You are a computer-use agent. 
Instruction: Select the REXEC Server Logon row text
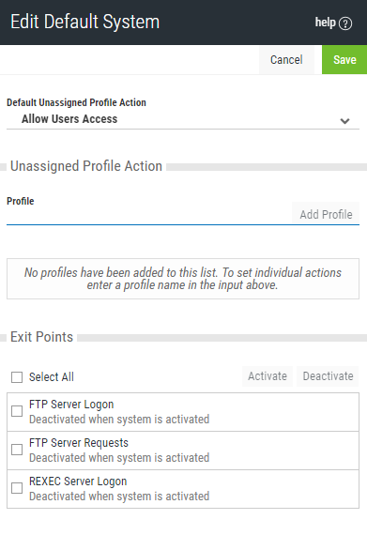(78, 481)
